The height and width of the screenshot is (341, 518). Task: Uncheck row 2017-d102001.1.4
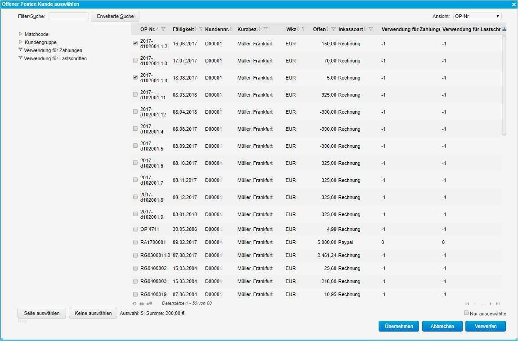135,78
